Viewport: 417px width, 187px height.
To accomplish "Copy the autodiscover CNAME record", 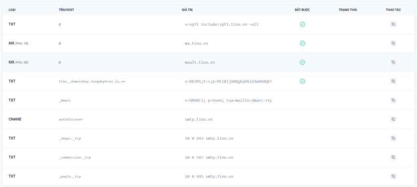I will tap(393, 119).
